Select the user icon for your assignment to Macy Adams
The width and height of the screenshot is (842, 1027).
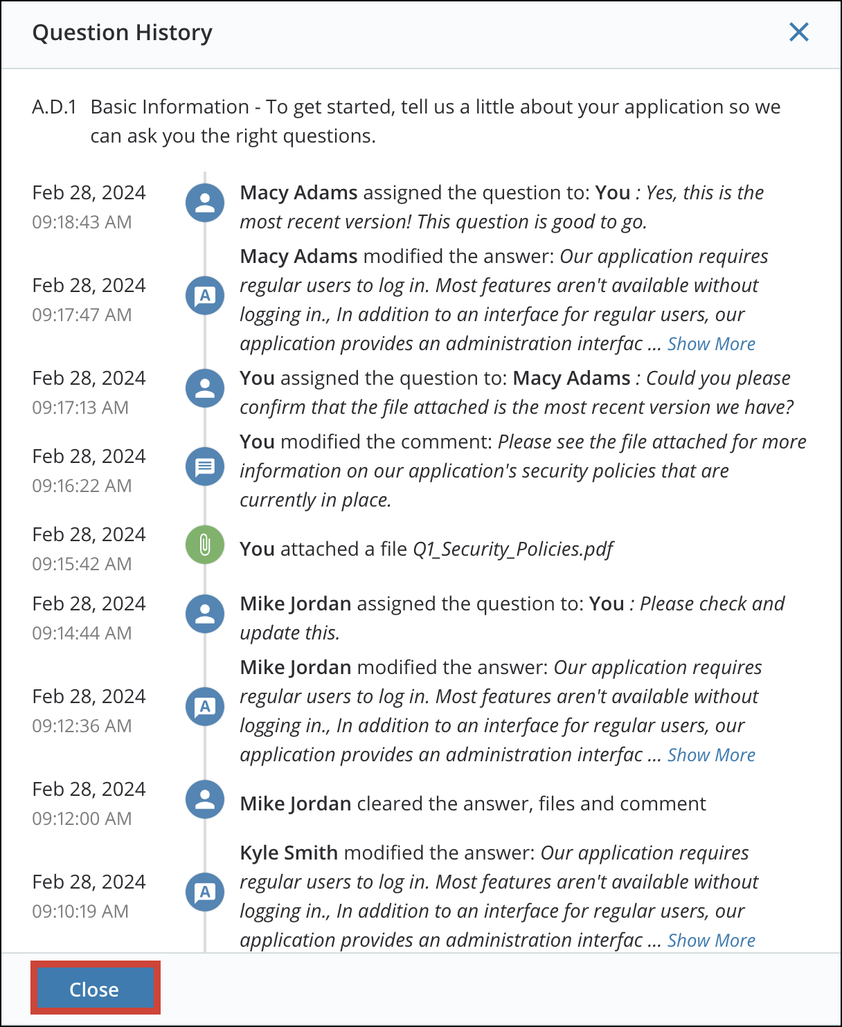[x=205, y=388]
